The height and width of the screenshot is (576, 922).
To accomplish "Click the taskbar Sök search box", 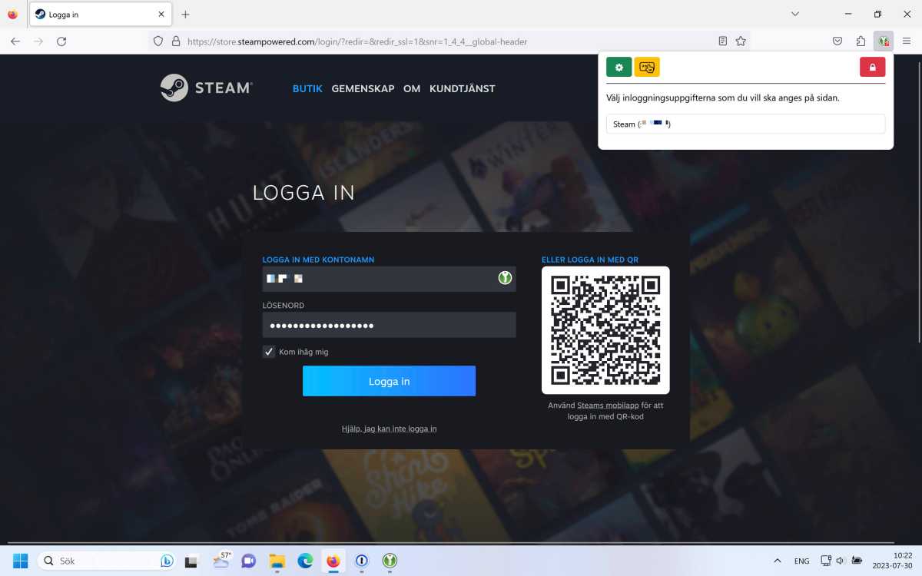I will [x=106, y=561].
